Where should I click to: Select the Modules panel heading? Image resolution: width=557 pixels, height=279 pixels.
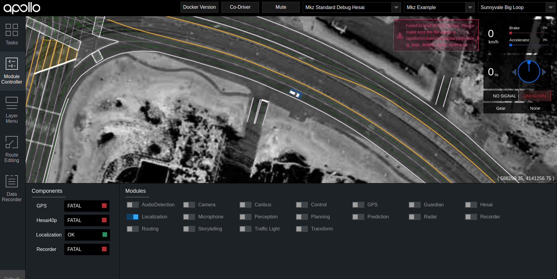click(135, 191)
